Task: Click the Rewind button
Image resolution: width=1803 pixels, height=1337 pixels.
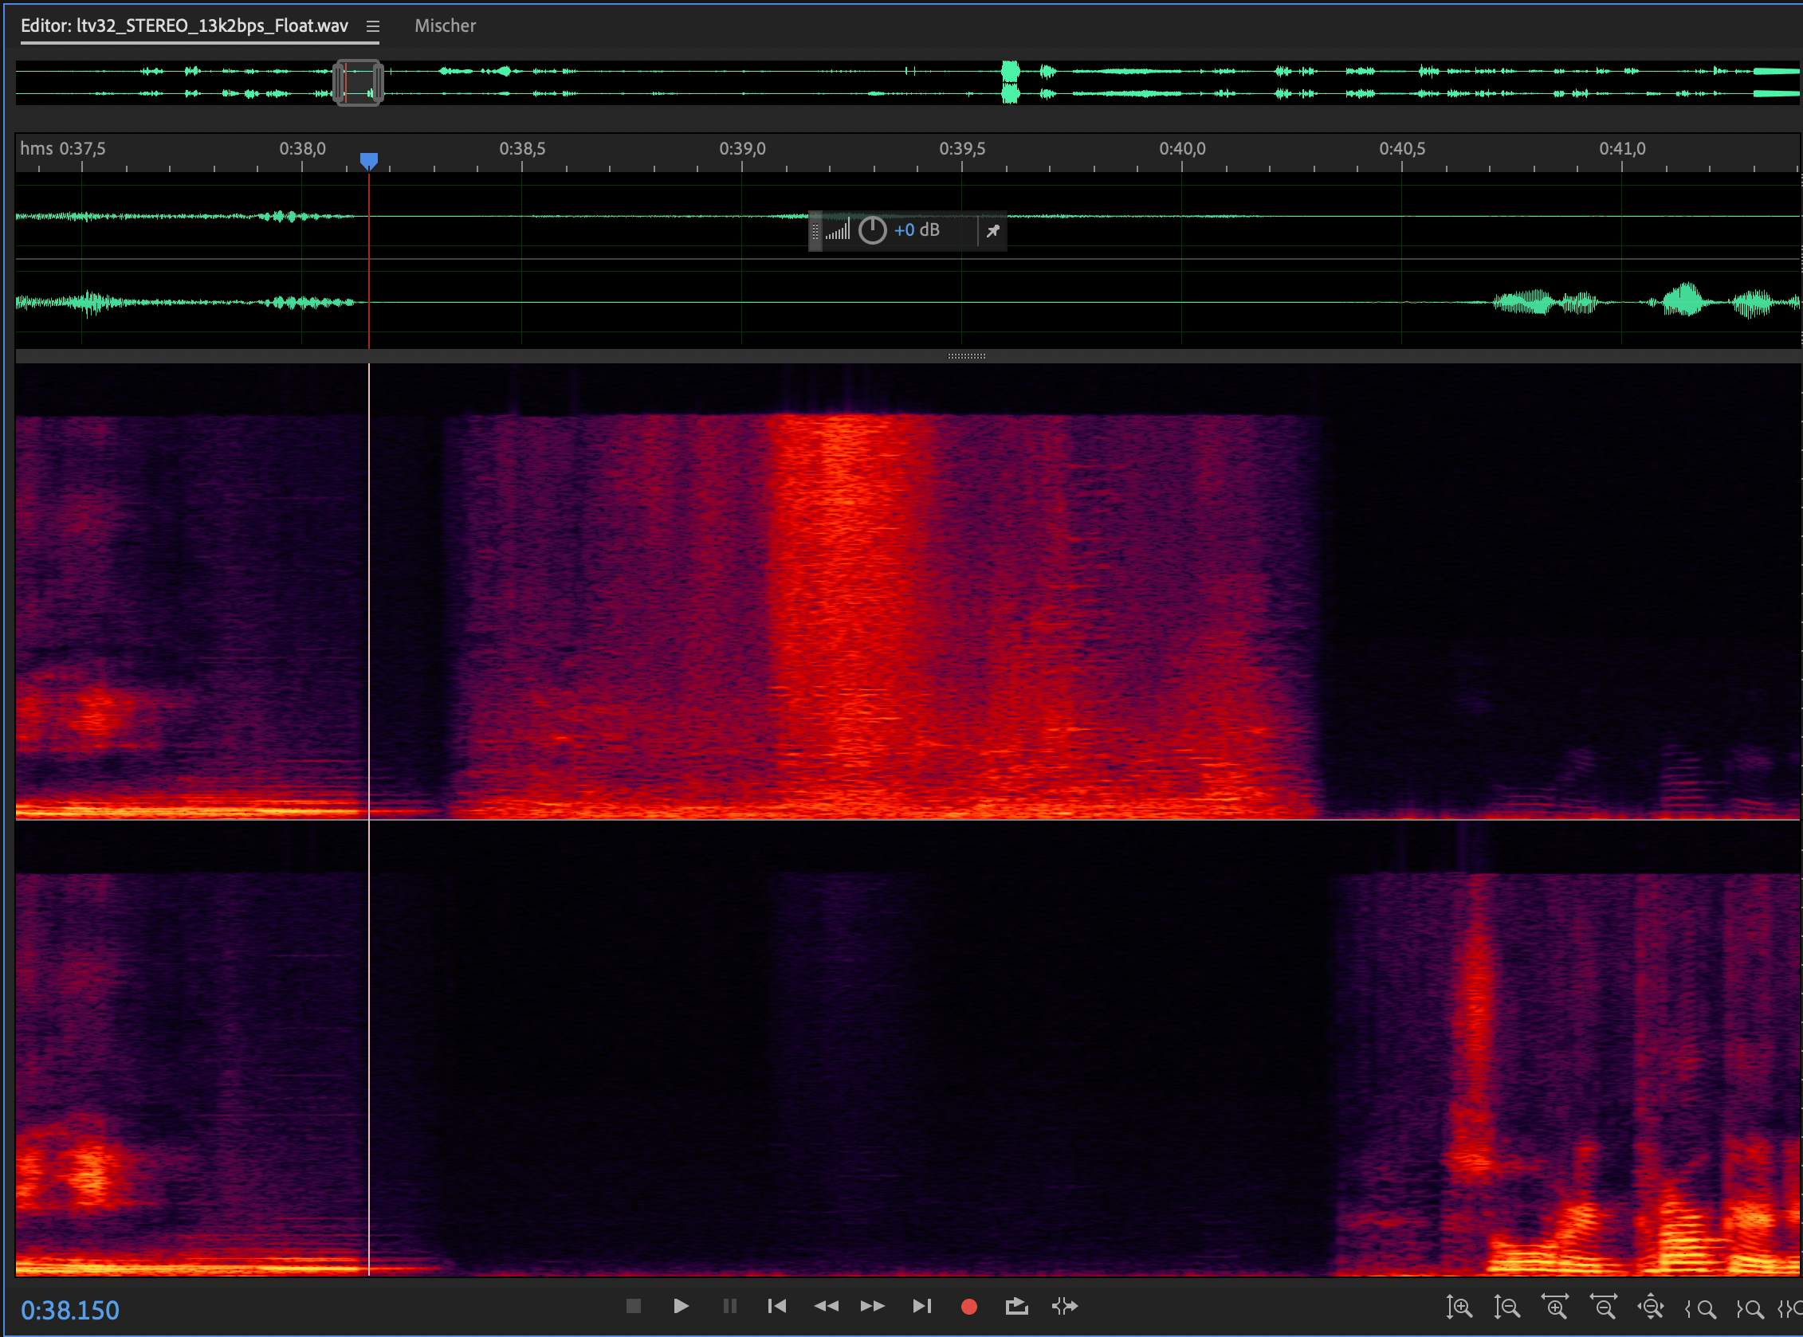Action: [826, 1305]
